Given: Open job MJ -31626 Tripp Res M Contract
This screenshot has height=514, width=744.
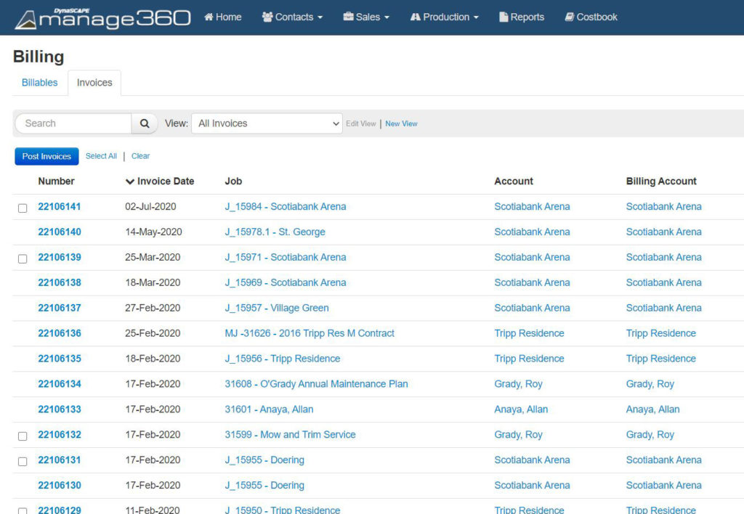Looking at the screenshot, I should 310,333.
